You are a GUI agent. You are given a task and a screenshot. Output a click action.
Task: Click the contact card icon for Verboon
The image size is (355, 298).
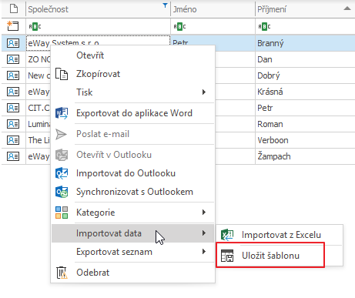click(13, 140)
